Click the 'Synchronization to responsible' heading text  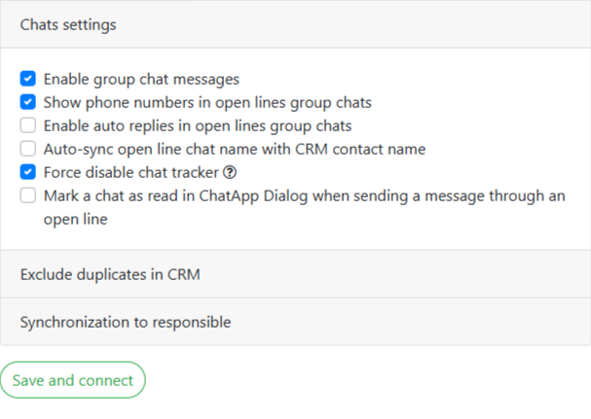(x=125, y=322)
